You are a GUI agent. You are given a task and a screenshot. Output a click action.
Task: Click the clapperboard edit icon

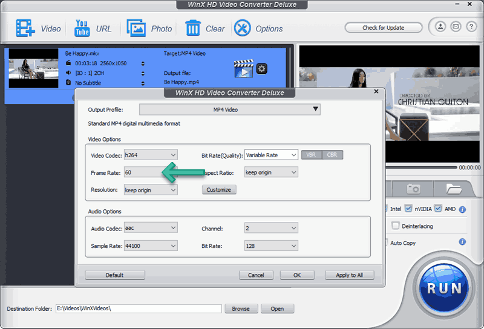pyautogui.click(x=244, y=68)
